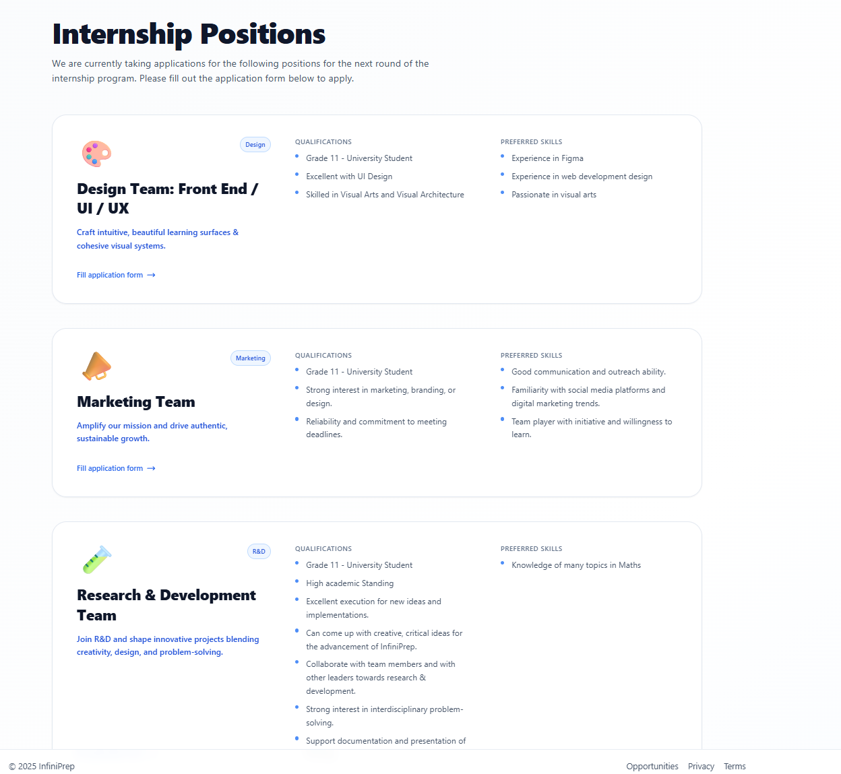
Task: Click the megaphone icon in Marketing card
Action: [96, 366]
